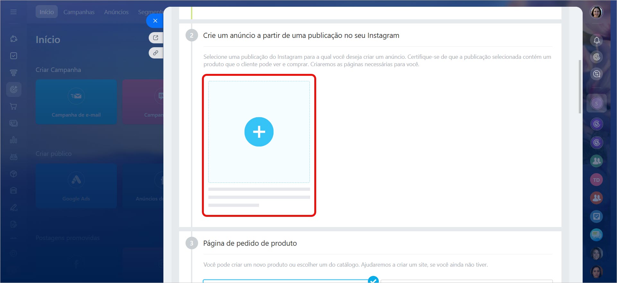Image resolution: width=617 pixels, height=283 pixels.
Task: Open the first purple spiral chat icon
Action: (x=596, y=124)
